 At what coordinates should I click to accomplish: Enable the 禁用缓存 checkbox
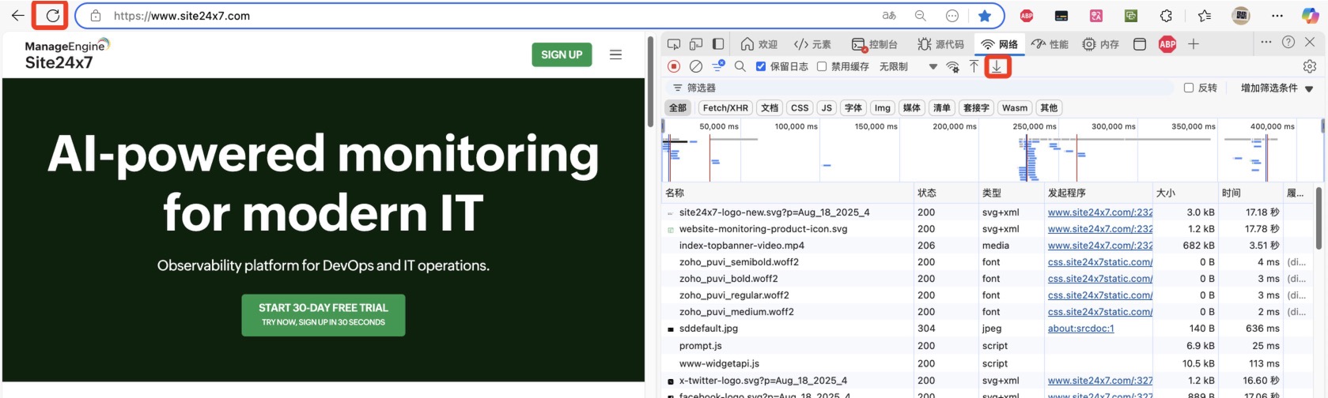(822, 66)
